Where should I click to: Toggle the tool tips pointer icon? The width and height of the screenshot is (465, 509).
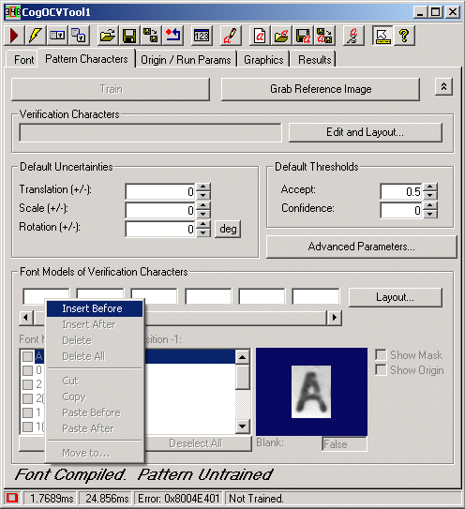[x=382, y=36]
